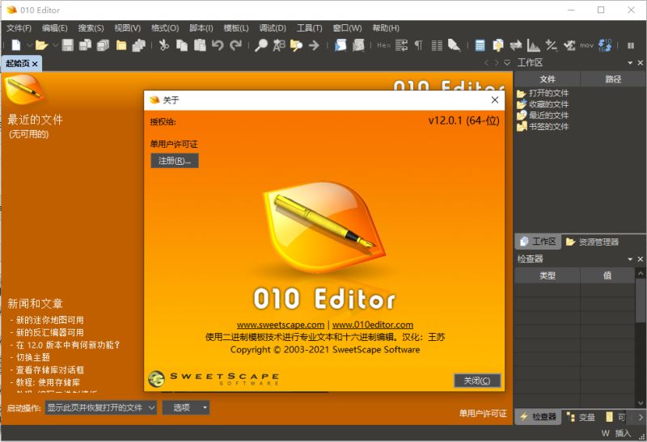The image size is (647, 442).
Task: Toggle Hex edit mode icon
Action: [383, 45]
